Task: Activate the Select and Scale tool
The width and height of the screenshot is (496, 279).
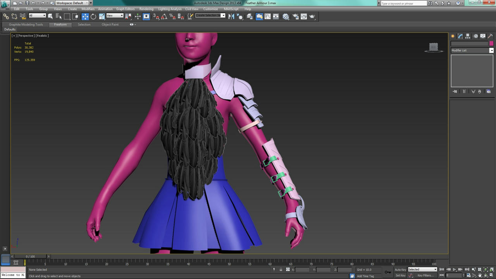Action: tap(102, 16)
